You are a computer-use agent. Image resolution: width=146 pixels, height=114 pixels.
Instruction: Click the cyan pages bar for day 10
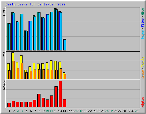[x=48, y=32]
